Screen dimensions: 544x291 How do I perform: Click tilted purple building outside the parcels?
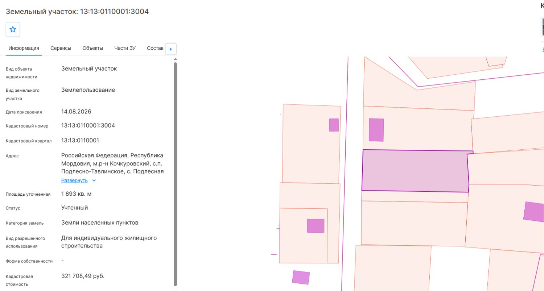(301, 277)
